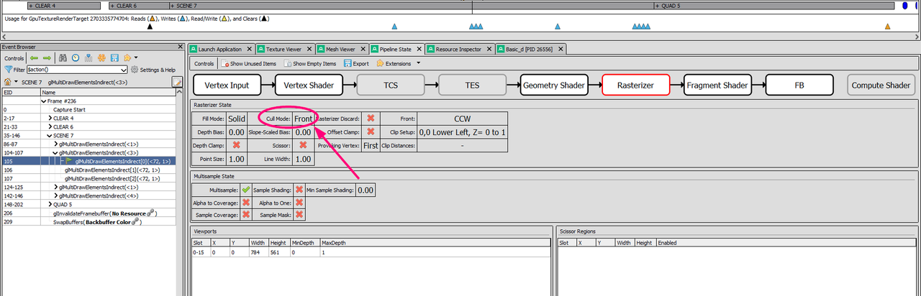Select the Fragment Shader pipeline stage
Viewport: 921px width, 296px height.
click(717, 85)
